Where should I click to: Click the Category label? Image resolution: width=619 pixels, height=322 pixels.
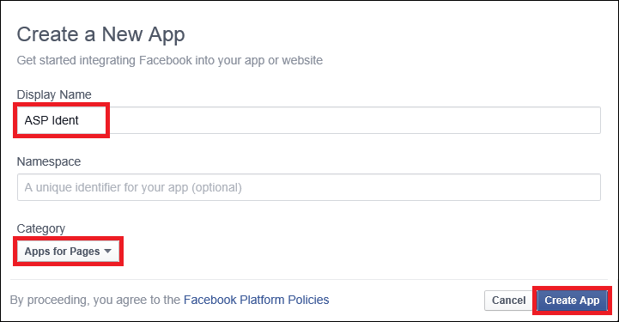(x=40, y=228)
